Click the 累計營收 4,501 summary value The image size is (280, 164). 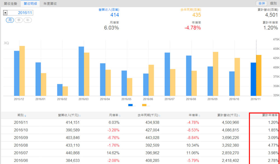[272, 15]
